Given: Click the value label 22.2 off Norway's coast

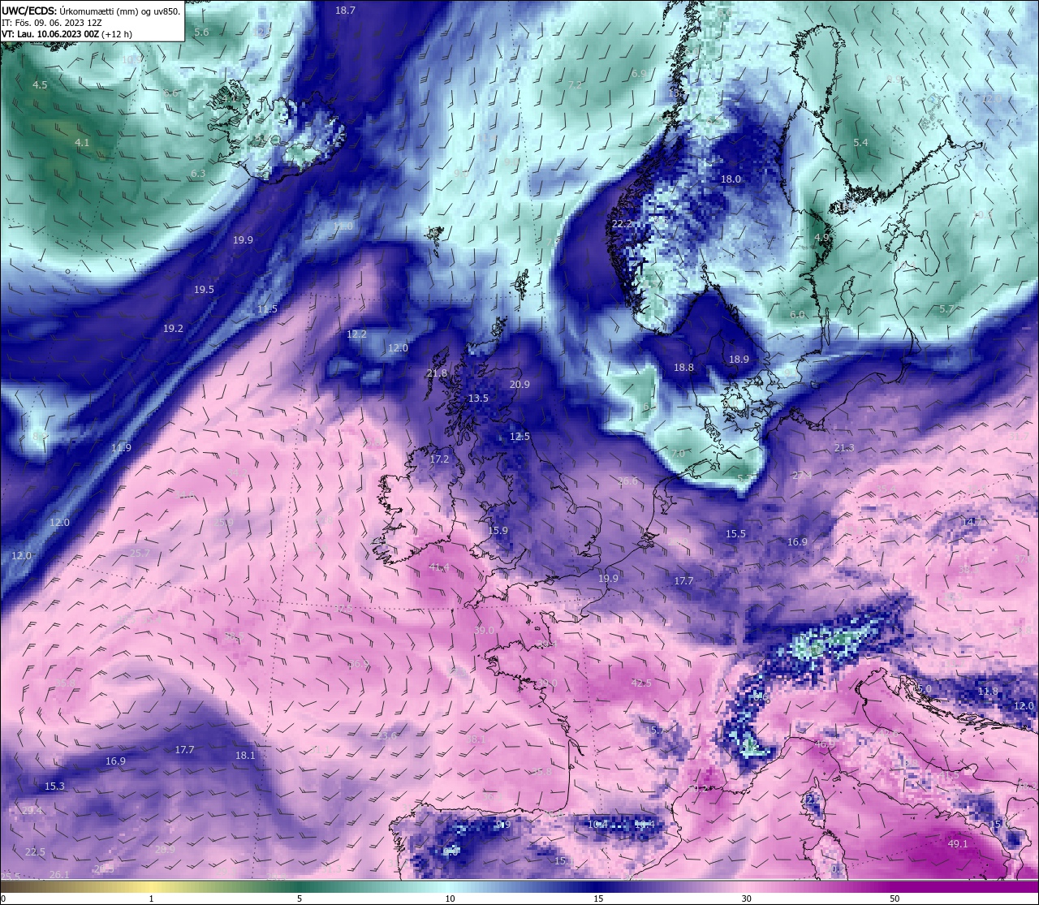Looking at the screenshot, I should tap(622, 224).
